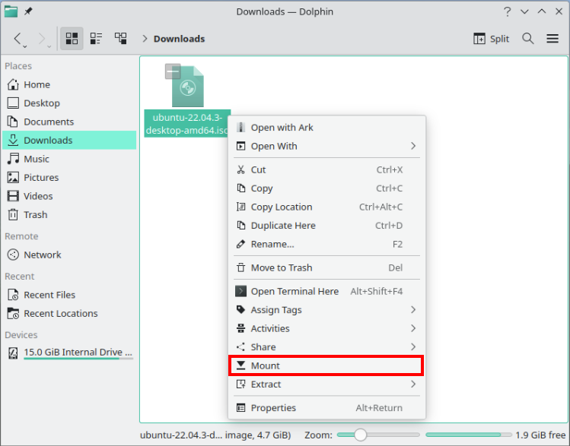Go forward with the forward arrow

(x=41, y=39)
